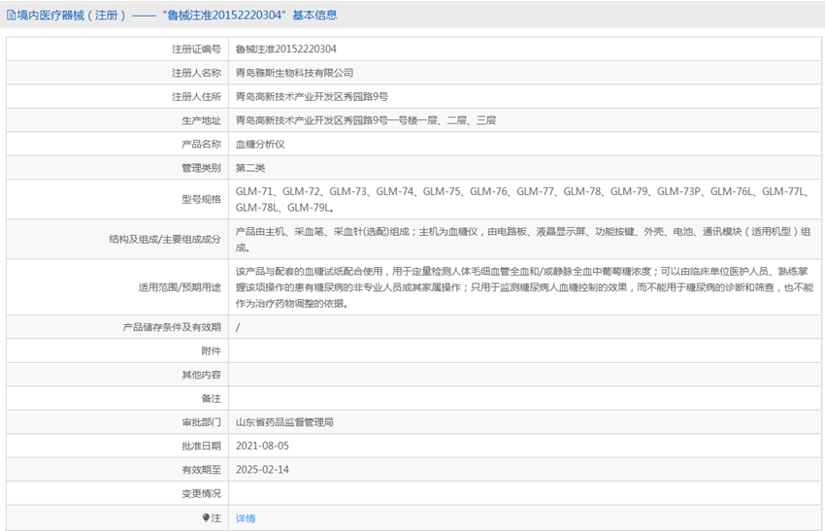825x531 pixels.
Task: Click the 型号规格 row label
Action: click(201, 199)
